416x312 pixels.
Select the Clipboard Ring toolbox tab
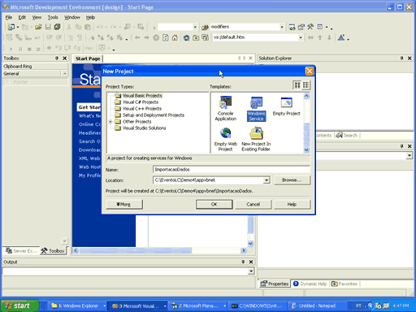(35, 67)
